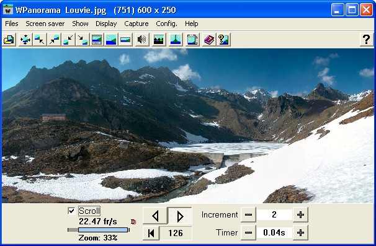This screenshot has height=246, width=376.
Task: Open the Display menu
Action: pyautogui.click(x=106, y=24)
